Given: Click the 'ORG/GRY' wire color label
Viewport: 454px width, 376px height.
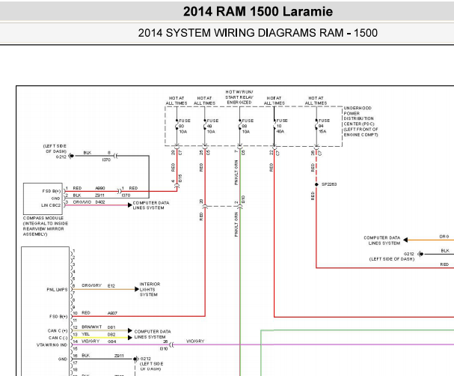Looking at the screenshot, I should [x=91, y=285].
